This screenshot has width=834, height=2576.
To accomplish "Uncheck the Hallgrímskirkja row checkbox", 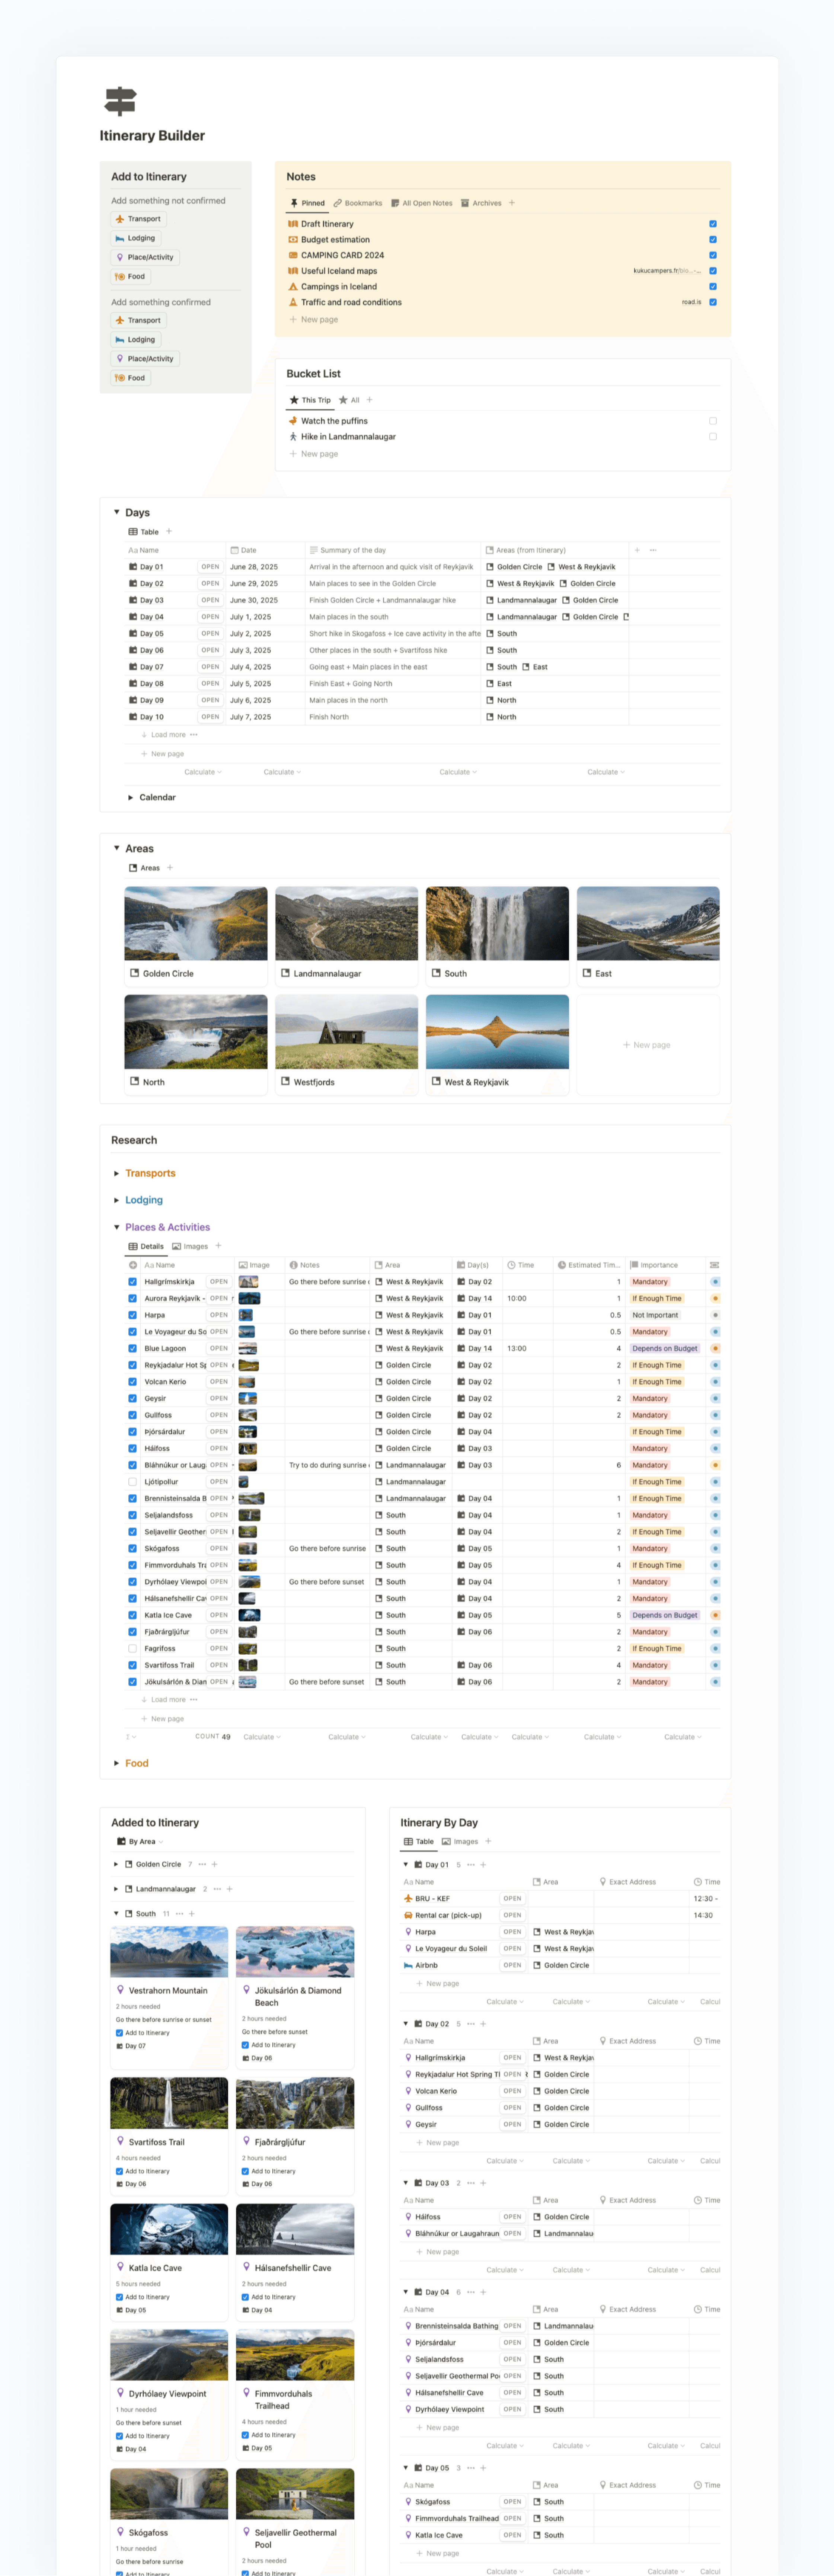I will tap(133, 1282).
